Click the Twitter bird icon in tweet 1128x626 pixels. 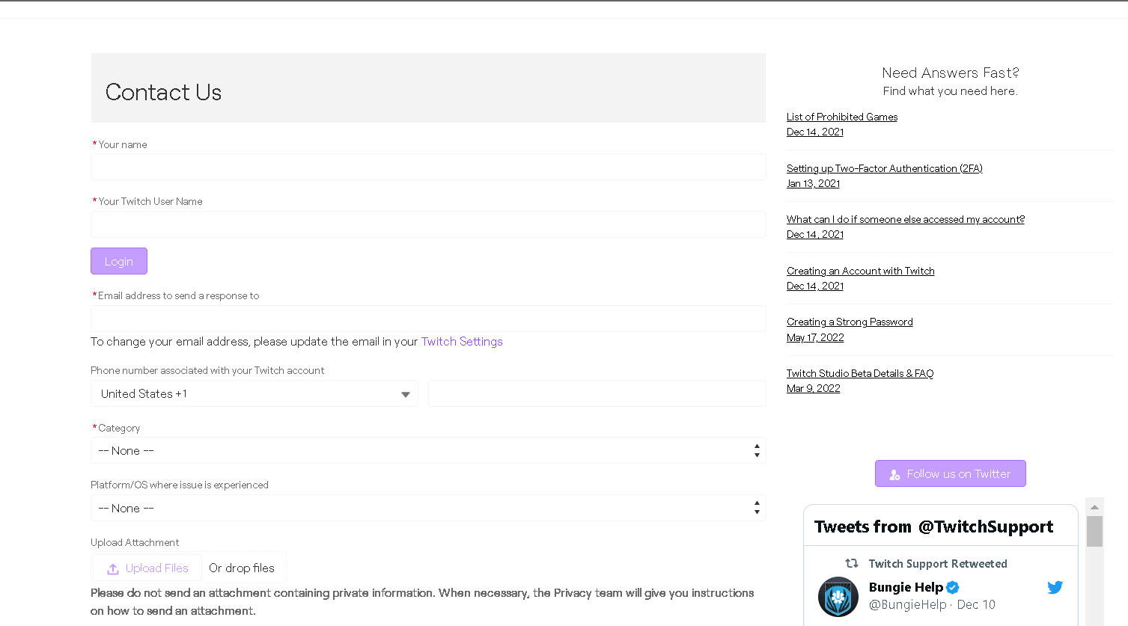click(1055, 588)
